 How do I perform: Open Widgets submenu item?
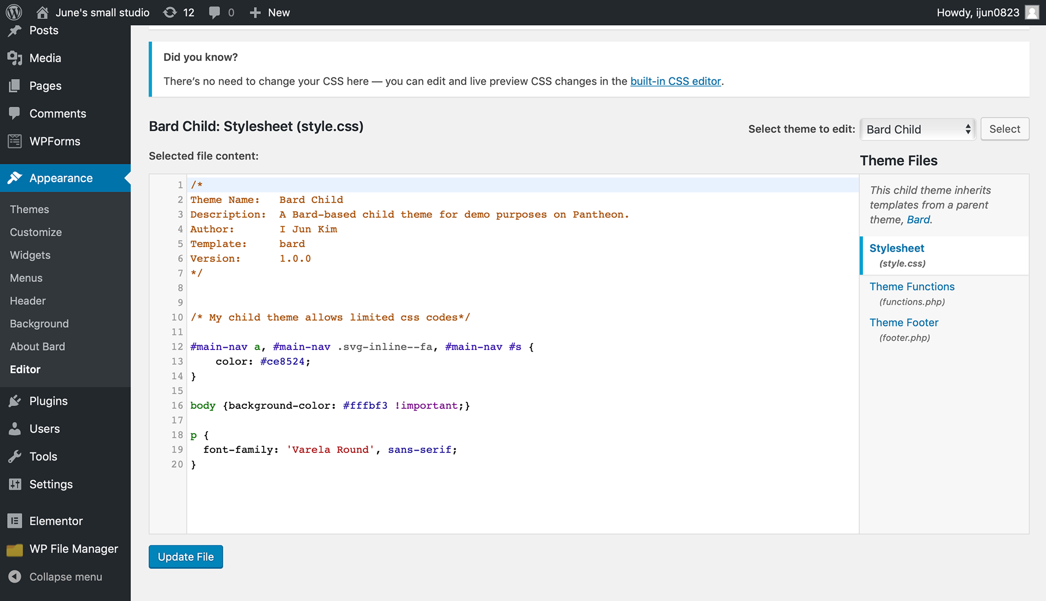point(30,255)
